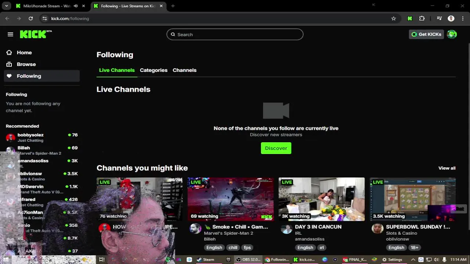Switch to the Channels tab

(x=184, y=70)
